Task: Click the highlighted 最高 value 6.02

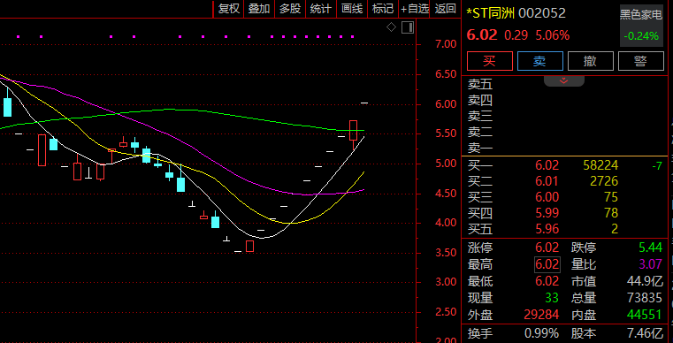Action: point(547,264)
